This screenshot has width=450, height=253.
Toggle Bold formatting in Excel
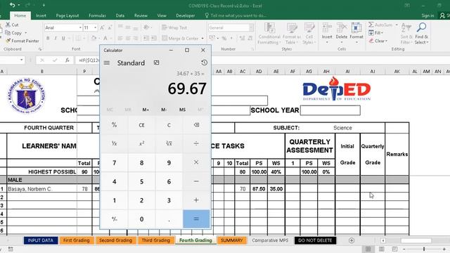48,38
